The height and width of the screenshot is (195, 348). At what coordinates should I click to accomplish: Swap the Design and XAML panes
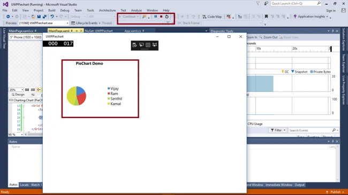tap(33, 95)
